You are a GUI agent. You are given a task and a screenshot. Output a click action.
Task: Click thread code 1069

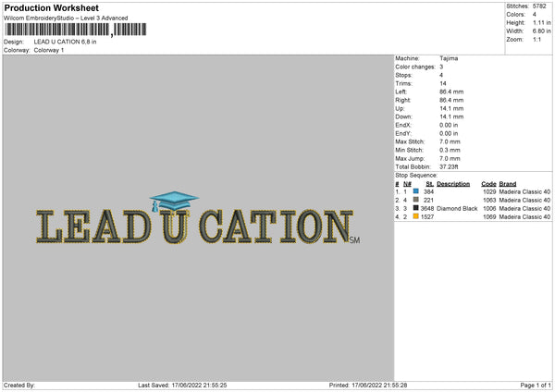click(489, 217)
